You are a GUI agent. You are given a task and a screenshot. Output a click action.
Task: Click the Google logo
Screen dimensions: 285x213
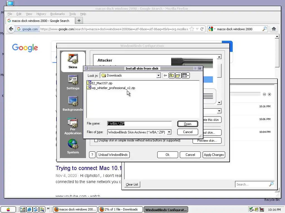[x=25, y=48]
